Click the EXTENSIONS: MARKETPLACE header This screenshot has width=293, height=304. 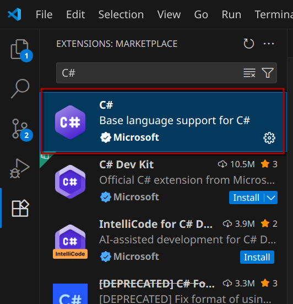tap(117, 44)
